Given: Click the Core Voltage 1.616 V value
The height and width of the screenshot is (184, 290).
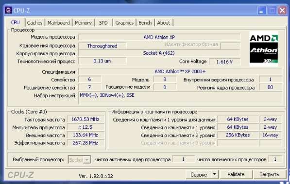Looking at the screenshot, I should tap(225, 62).
